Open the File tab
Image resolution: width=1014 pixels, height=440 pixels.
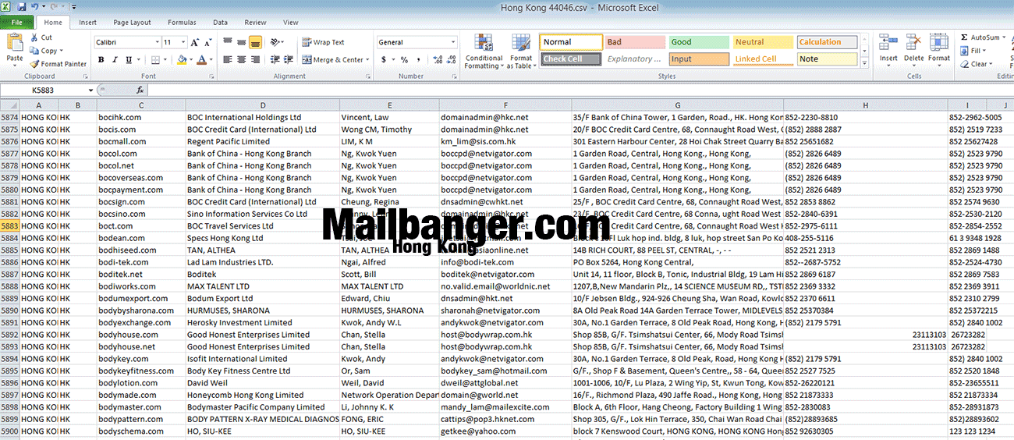[16, 23]
